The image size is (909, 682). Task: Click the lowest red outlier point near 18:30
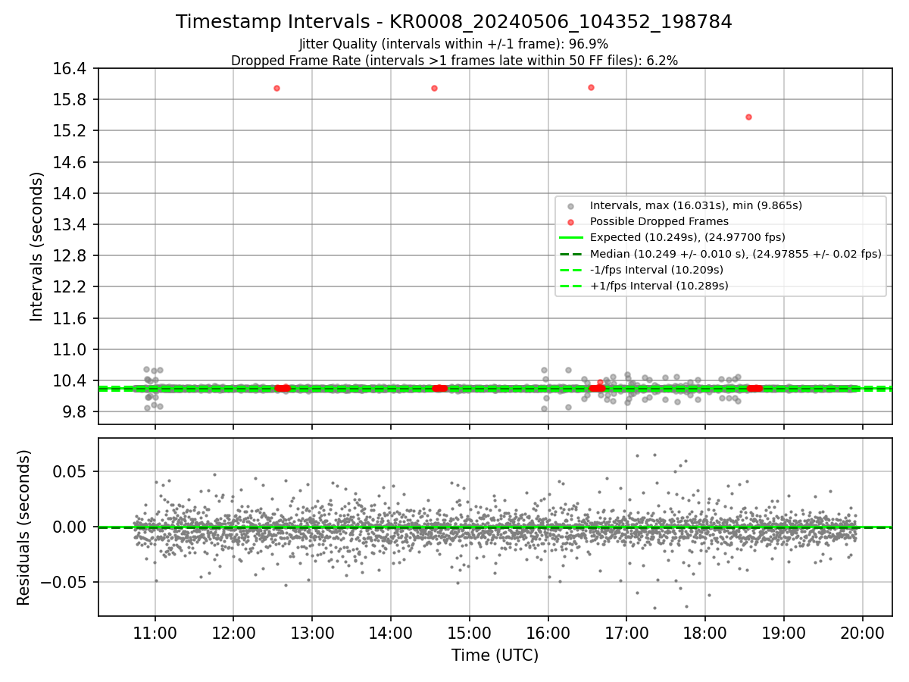point(748,117)
